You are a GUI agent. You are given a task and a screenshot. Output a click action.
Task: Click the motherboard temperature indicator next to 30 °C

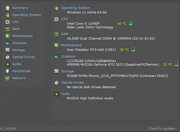133,49
